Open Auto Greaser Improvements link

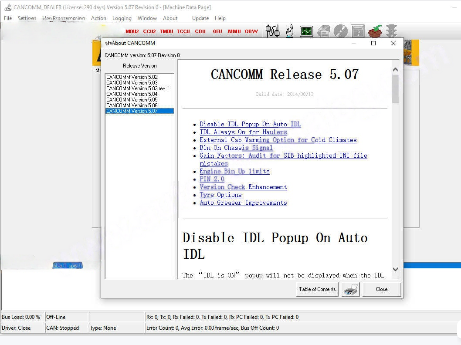tap(243, 203)
